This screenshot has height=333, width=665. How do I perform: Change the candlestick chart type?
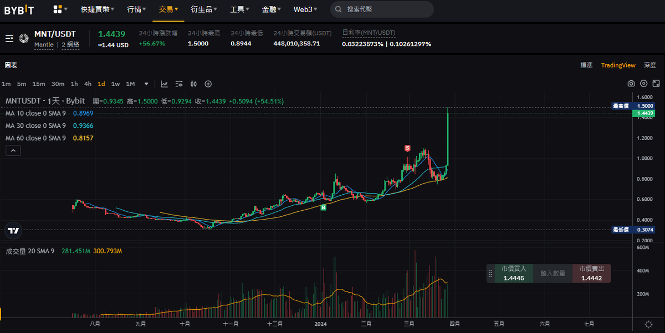[193, 84]
